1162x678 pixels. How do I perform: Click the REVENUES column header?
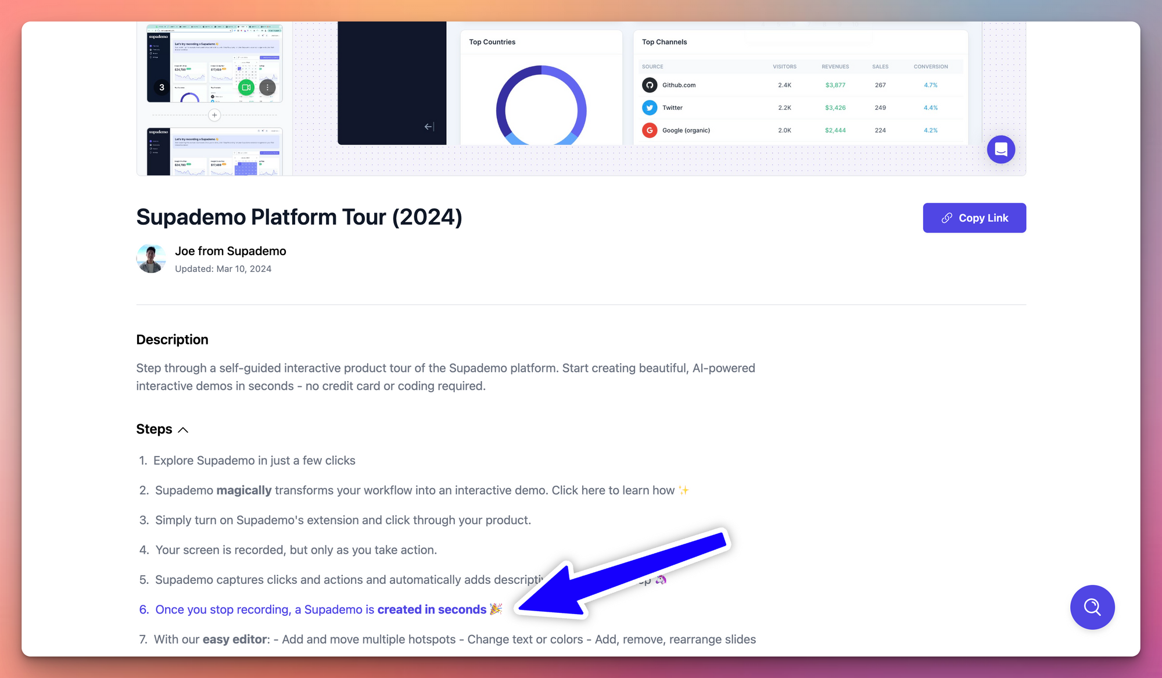click(x=835, y=67)
